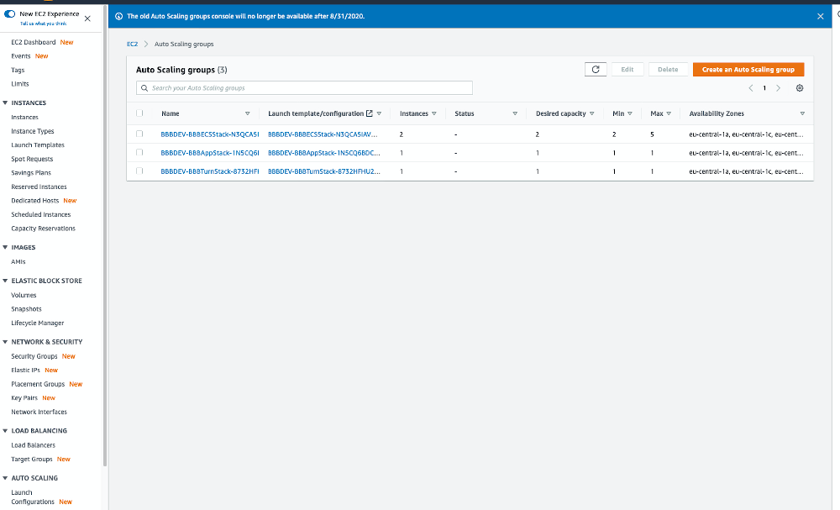Click the search magnifier in the filter box
The width and height of the screenshot is (840, 510).
144,87
